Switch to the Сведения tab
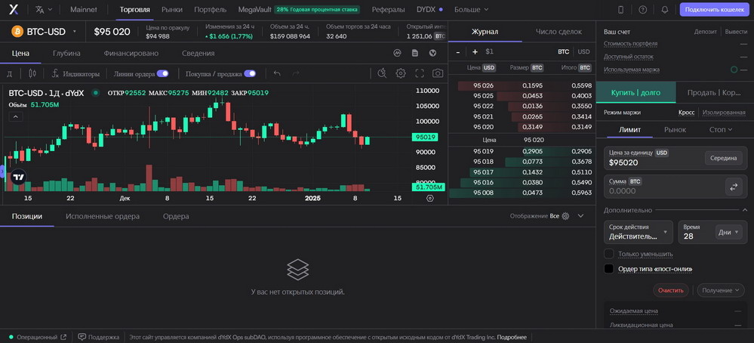The image size is (754, 343). pyautogui.click(x=198, y=54)
